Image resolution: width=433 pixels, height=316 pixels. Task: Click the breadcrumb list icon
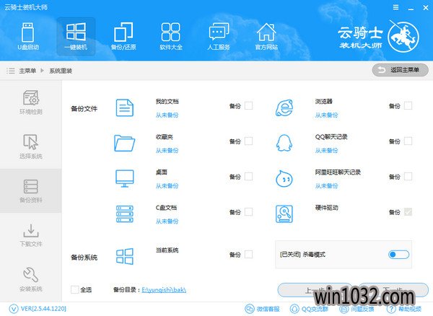coord(11,71)
